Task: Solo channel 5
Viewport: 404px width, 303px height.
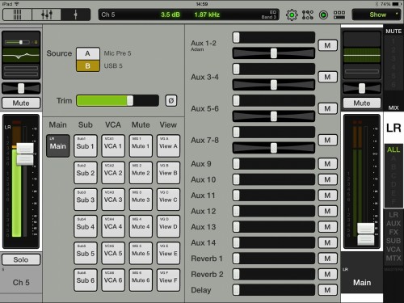Action: (21, 259)
